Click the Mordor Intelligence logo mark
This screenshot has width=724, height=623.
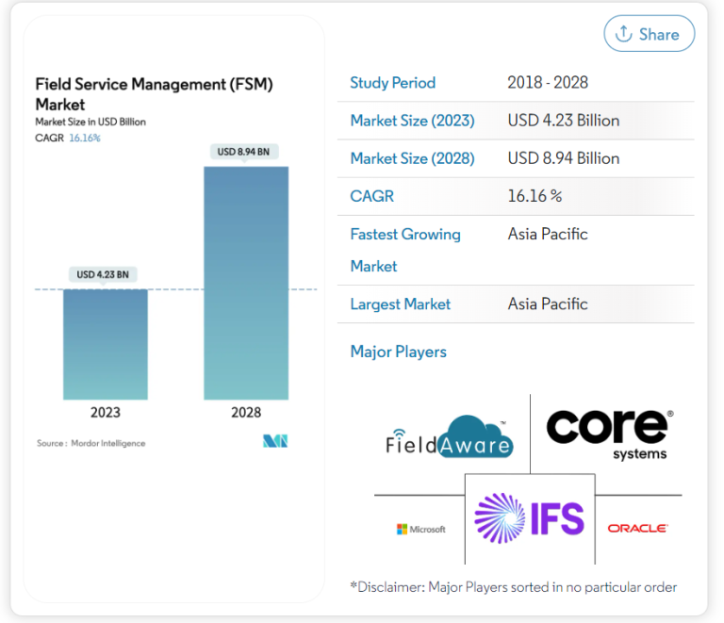[275, 441]
